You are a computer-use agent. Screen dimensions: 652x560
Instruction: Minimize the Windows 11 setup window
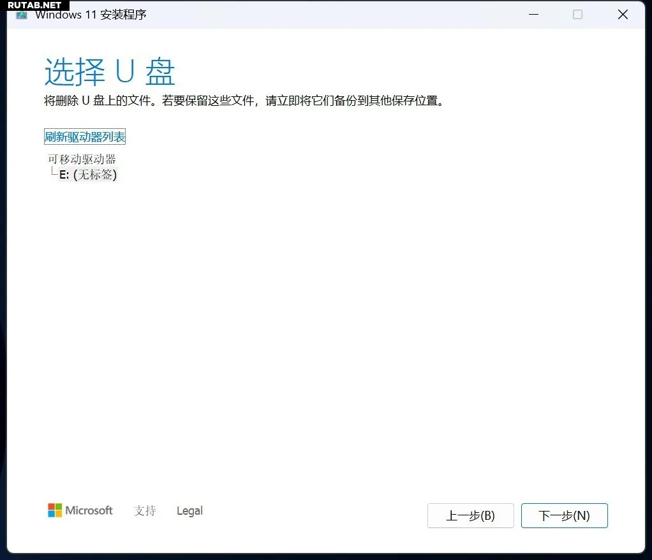[x=532, y=14]
